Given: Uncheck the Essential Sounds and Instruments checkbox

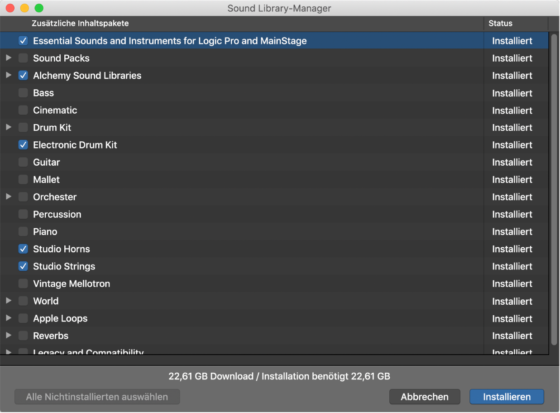Looking at the screenshot, I should [x=23, y=41].
